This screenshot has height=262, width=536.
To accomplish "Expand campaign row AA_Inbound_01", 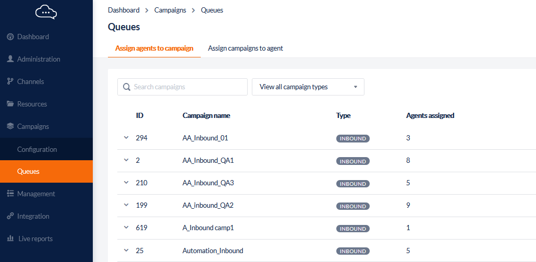I will (126, 138).
